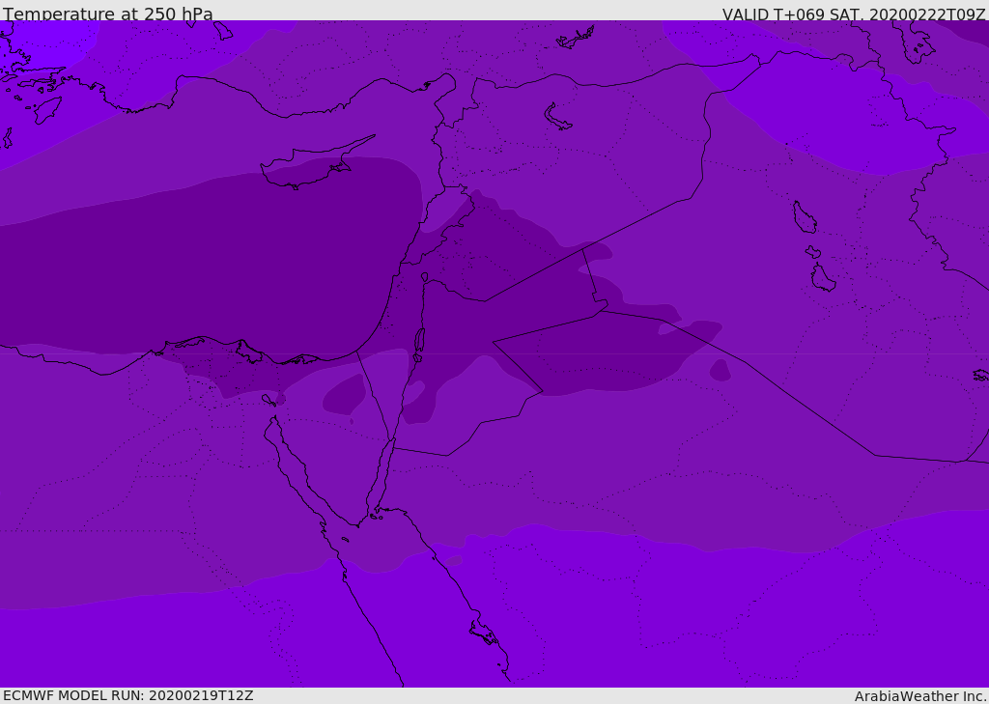
Task: Select the ECMWF MODEL RUN label
Action: coord(128,695)
